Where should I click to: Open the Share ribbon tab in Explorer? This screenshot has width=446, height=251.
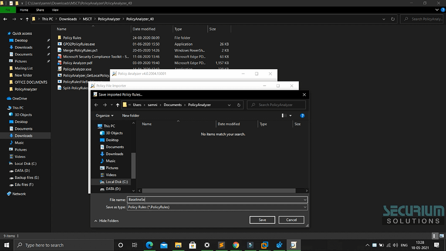[40, 10]
